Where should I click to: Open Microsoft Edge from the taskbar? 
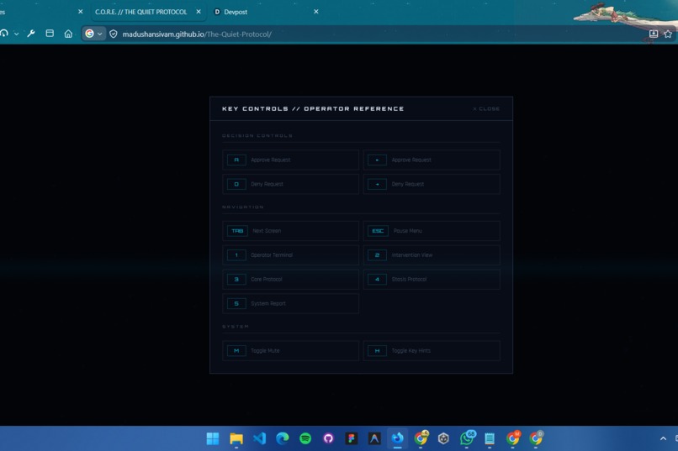click(x=283, y=438)
